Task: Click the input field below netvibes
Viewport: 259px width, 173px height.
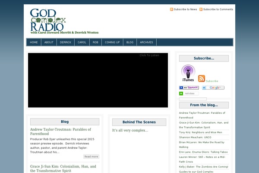Action: pos(193,99)
